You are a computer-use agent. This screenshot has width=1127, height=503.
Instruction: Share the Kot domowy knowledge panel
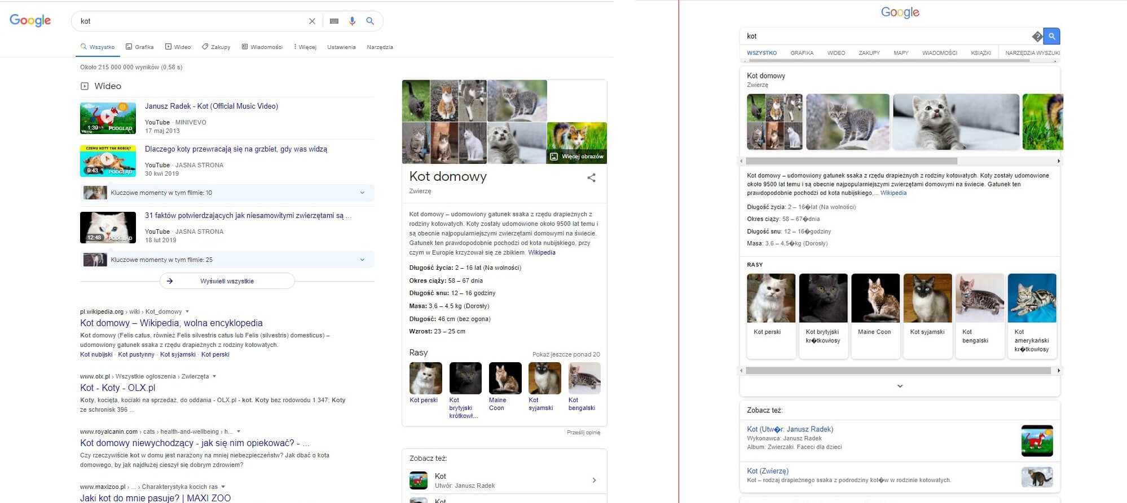pyautogui.click(x=591, y=178)
